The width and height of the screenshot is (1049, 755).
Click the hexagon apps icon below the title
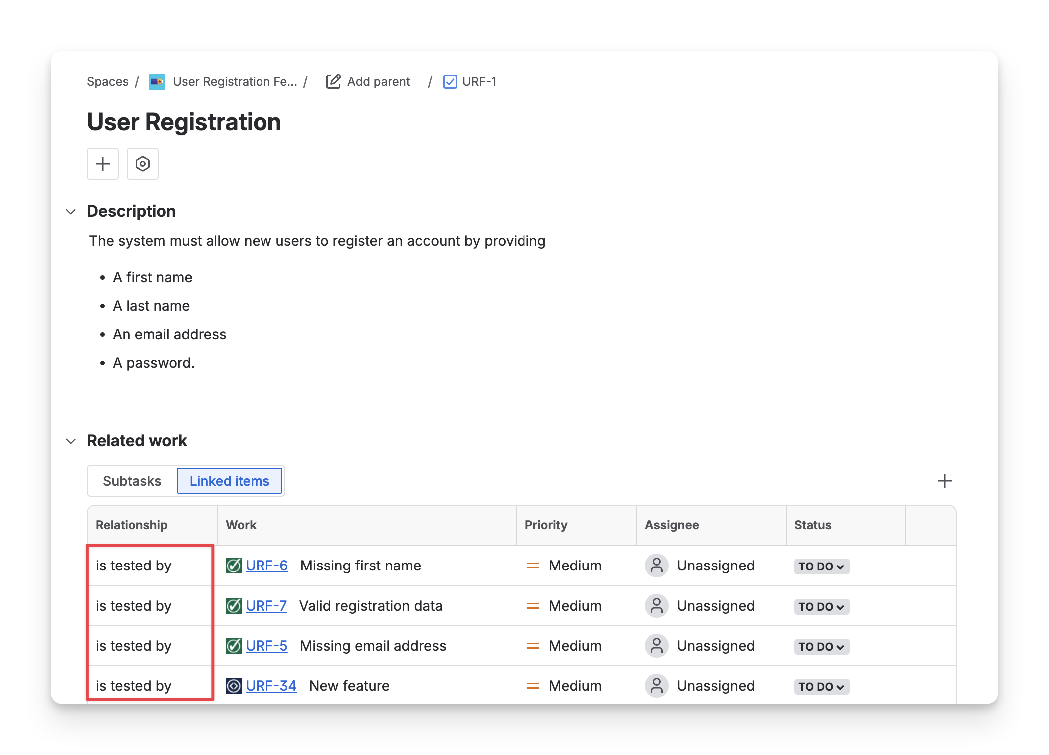point(143,164)
